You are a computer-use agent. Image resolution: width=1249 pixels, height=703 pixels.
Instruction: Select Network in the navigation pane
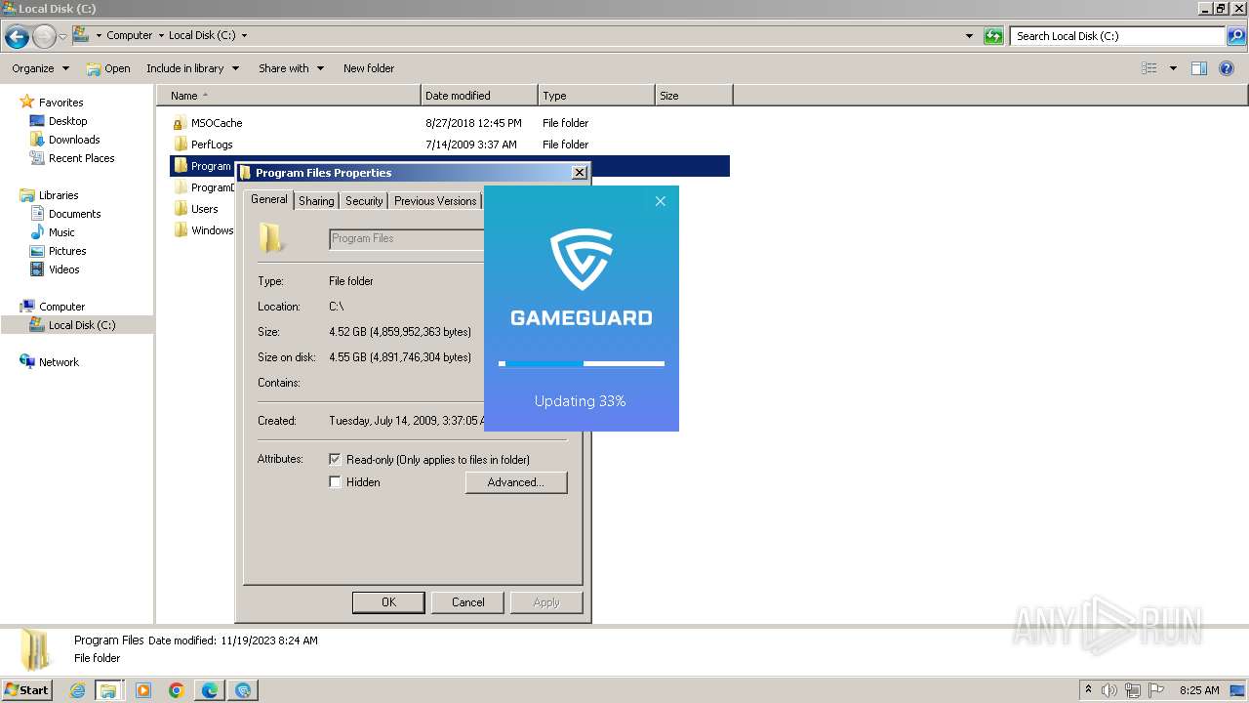pos(49,362)
